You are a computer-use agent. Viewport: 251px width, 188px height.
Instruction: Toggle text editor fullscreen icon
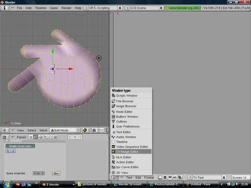(x=160, y=177)
